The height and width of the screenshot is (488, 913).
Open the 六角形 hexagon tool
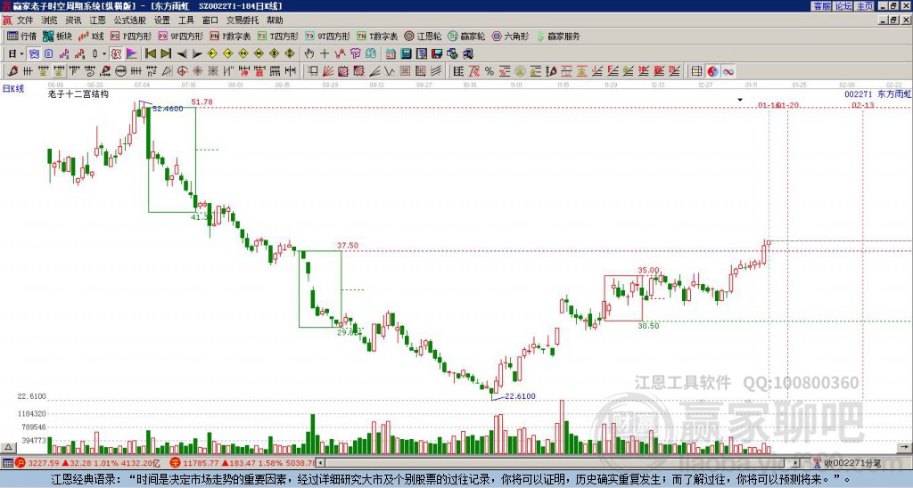[x=510, y=36]
